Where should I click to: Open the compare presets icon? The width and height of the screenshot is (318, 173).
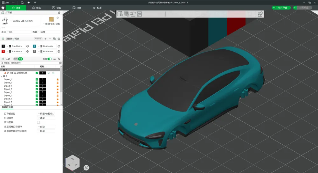coord(59,59)
